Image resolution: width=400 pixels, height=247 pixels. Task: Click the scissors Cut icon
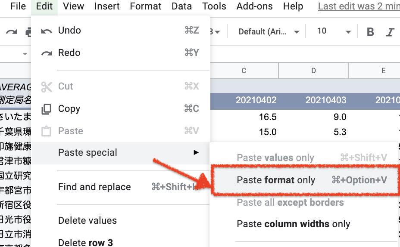click(x=47, y=87)
